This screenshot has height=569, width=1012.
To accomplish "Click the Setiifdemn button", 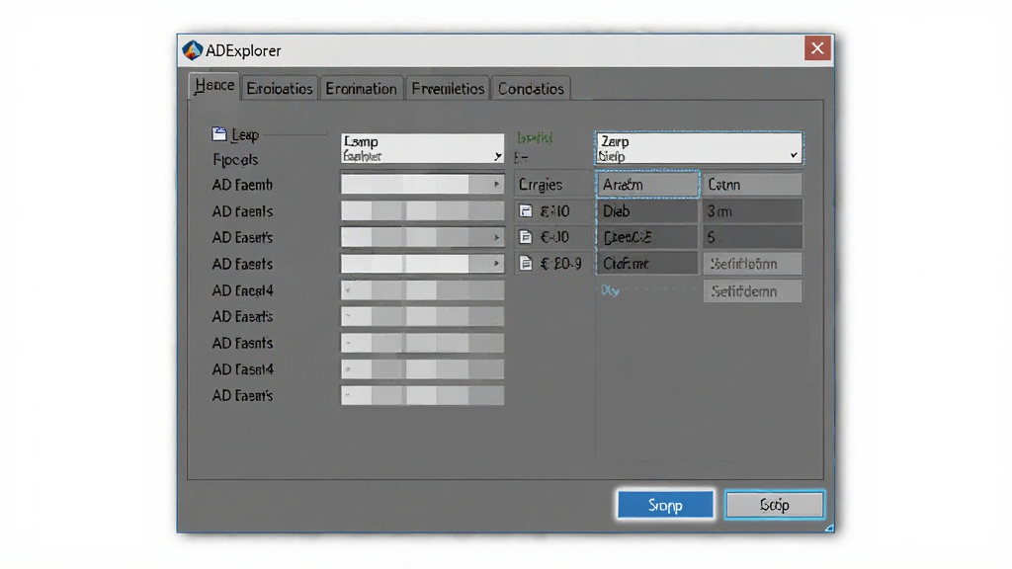I will click(752, 291).
